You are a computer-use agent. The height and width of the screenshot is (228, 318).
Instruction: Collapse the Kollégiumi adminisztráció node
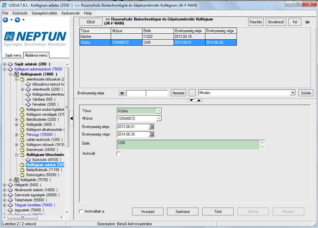4,70
